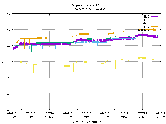Viewport: 166px width, 124px height.
Task: Click the purple ELS legend line sample
Action: click(x=154, y=17)
